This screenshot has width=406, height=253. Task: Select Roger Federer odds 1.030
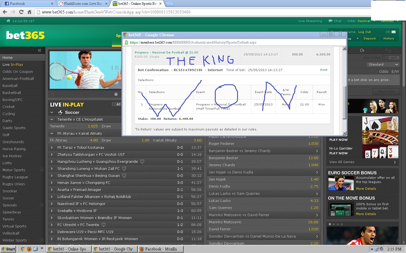313,144
